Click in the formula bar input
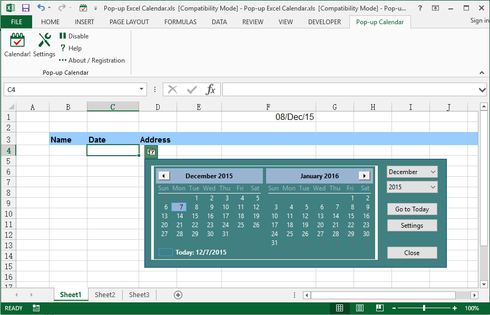490x315 pixels. click(x=350, y=90)
